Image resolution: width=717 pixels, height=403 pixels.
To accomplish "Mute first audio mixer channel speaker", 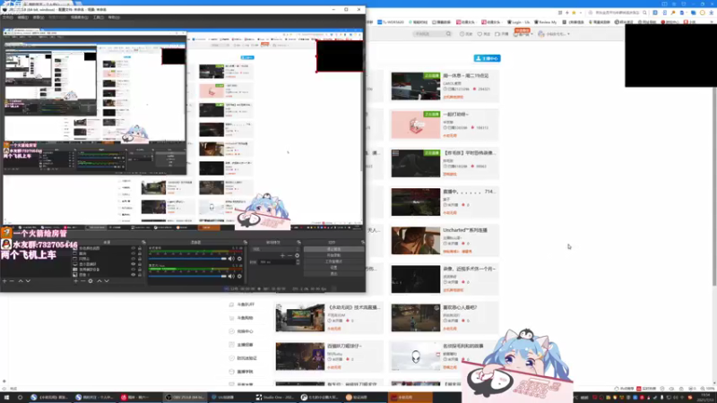I will pos(231,259).
